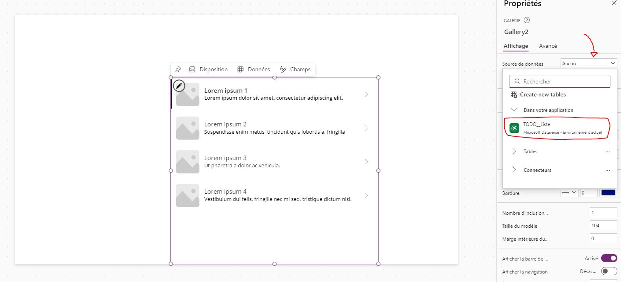This screenshot has height=282, width=621.
Task: Click image placeholder of Lorem ipsum 4
Action: 188,195
